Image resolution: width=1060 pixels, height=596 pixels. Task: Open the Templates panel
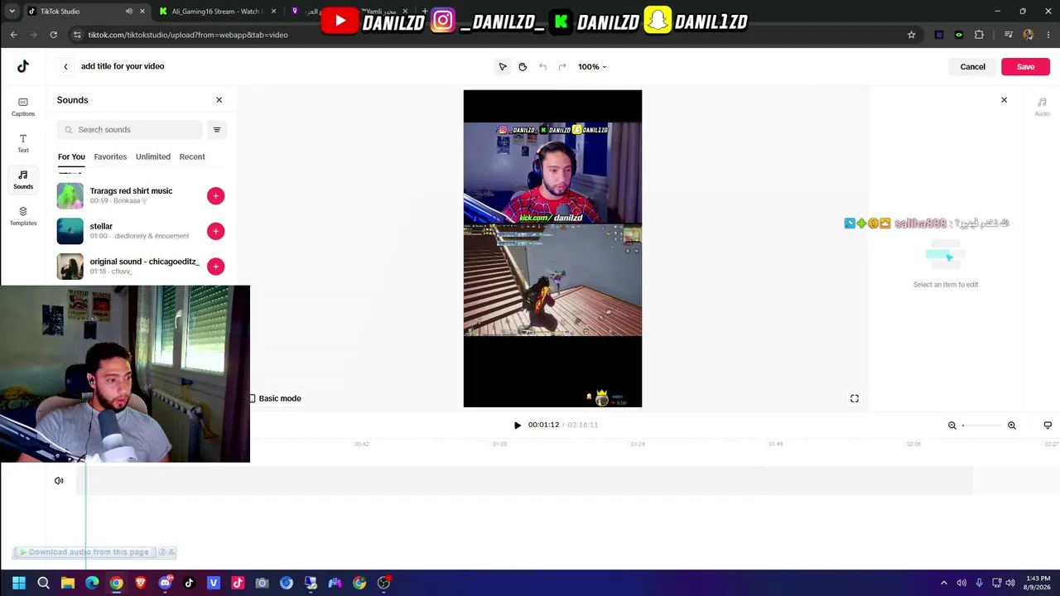pyautogui.click(x=23, y=216)
